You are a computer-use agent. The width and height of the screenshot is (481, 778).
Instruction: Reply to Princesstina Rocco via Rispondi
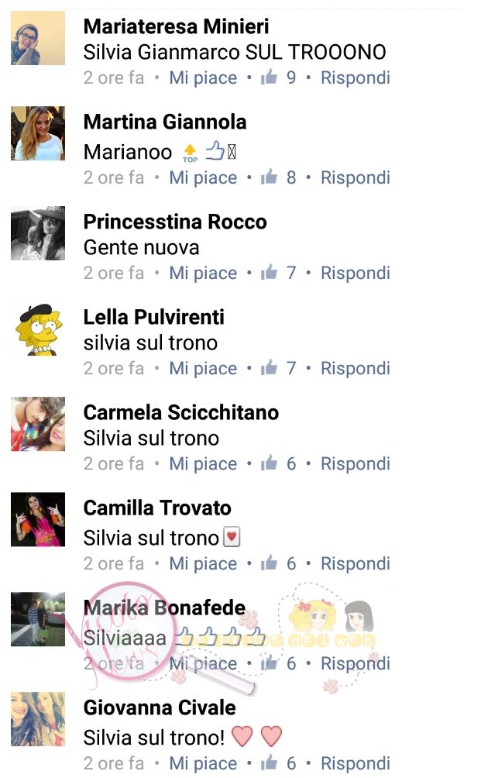point(356,273)
